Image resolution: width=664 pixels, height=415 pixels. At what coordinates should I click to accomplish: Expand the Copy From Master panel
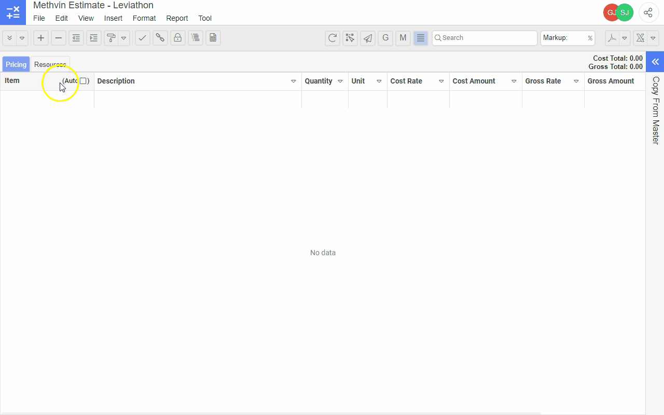(655, 62)
